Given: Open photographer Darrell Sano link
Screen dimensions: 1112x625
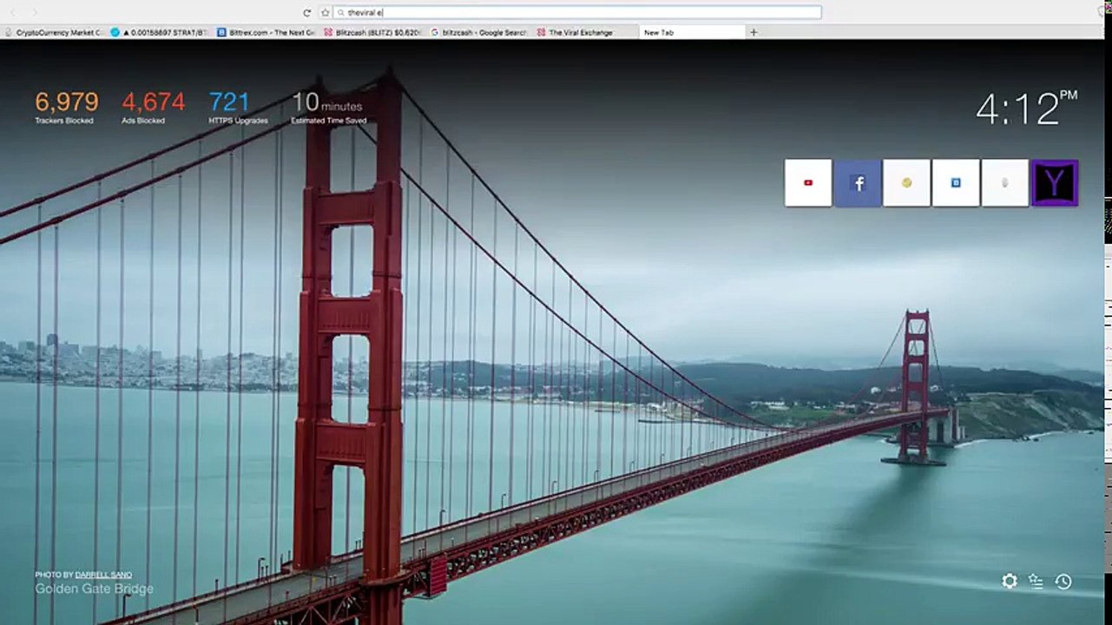Looking at the screenshot, I should click(x=103, y=575).
